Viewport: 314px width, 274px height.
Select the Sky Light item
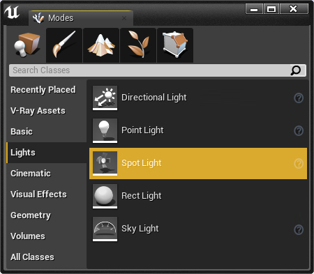(x=198, y=229)
